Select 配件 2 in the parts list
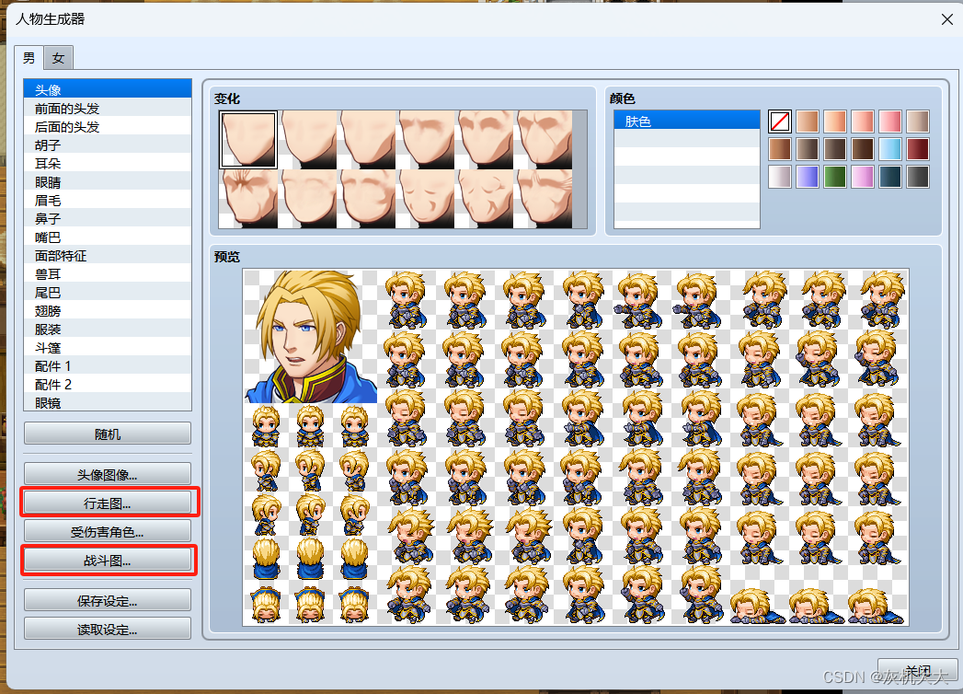963x694 pixels. coord(108,385)
